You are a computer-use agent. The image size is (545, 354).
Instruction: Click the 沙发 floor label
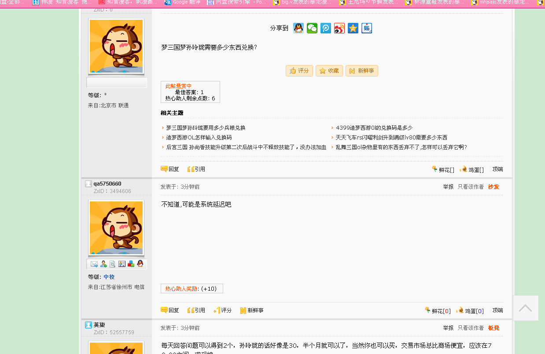(493, 187)
